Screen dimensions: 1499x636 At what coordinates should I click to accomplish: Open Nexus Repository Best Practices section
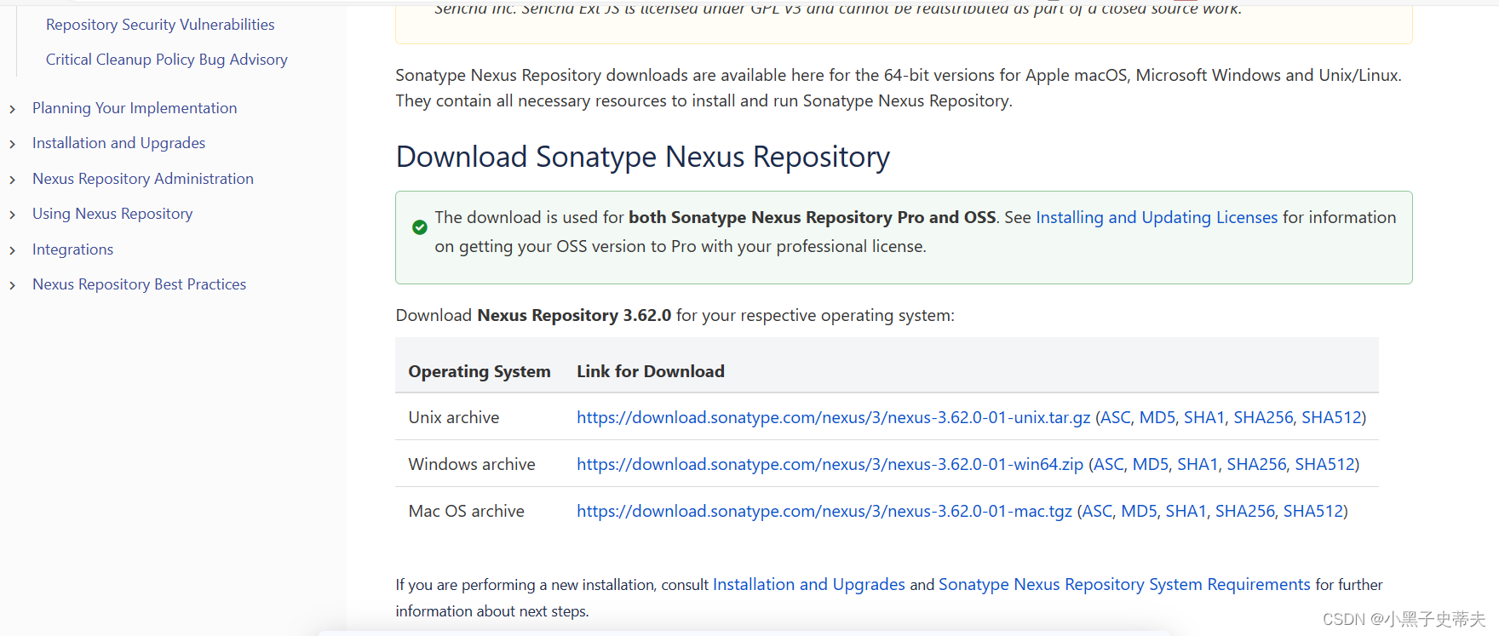[139, 284]
